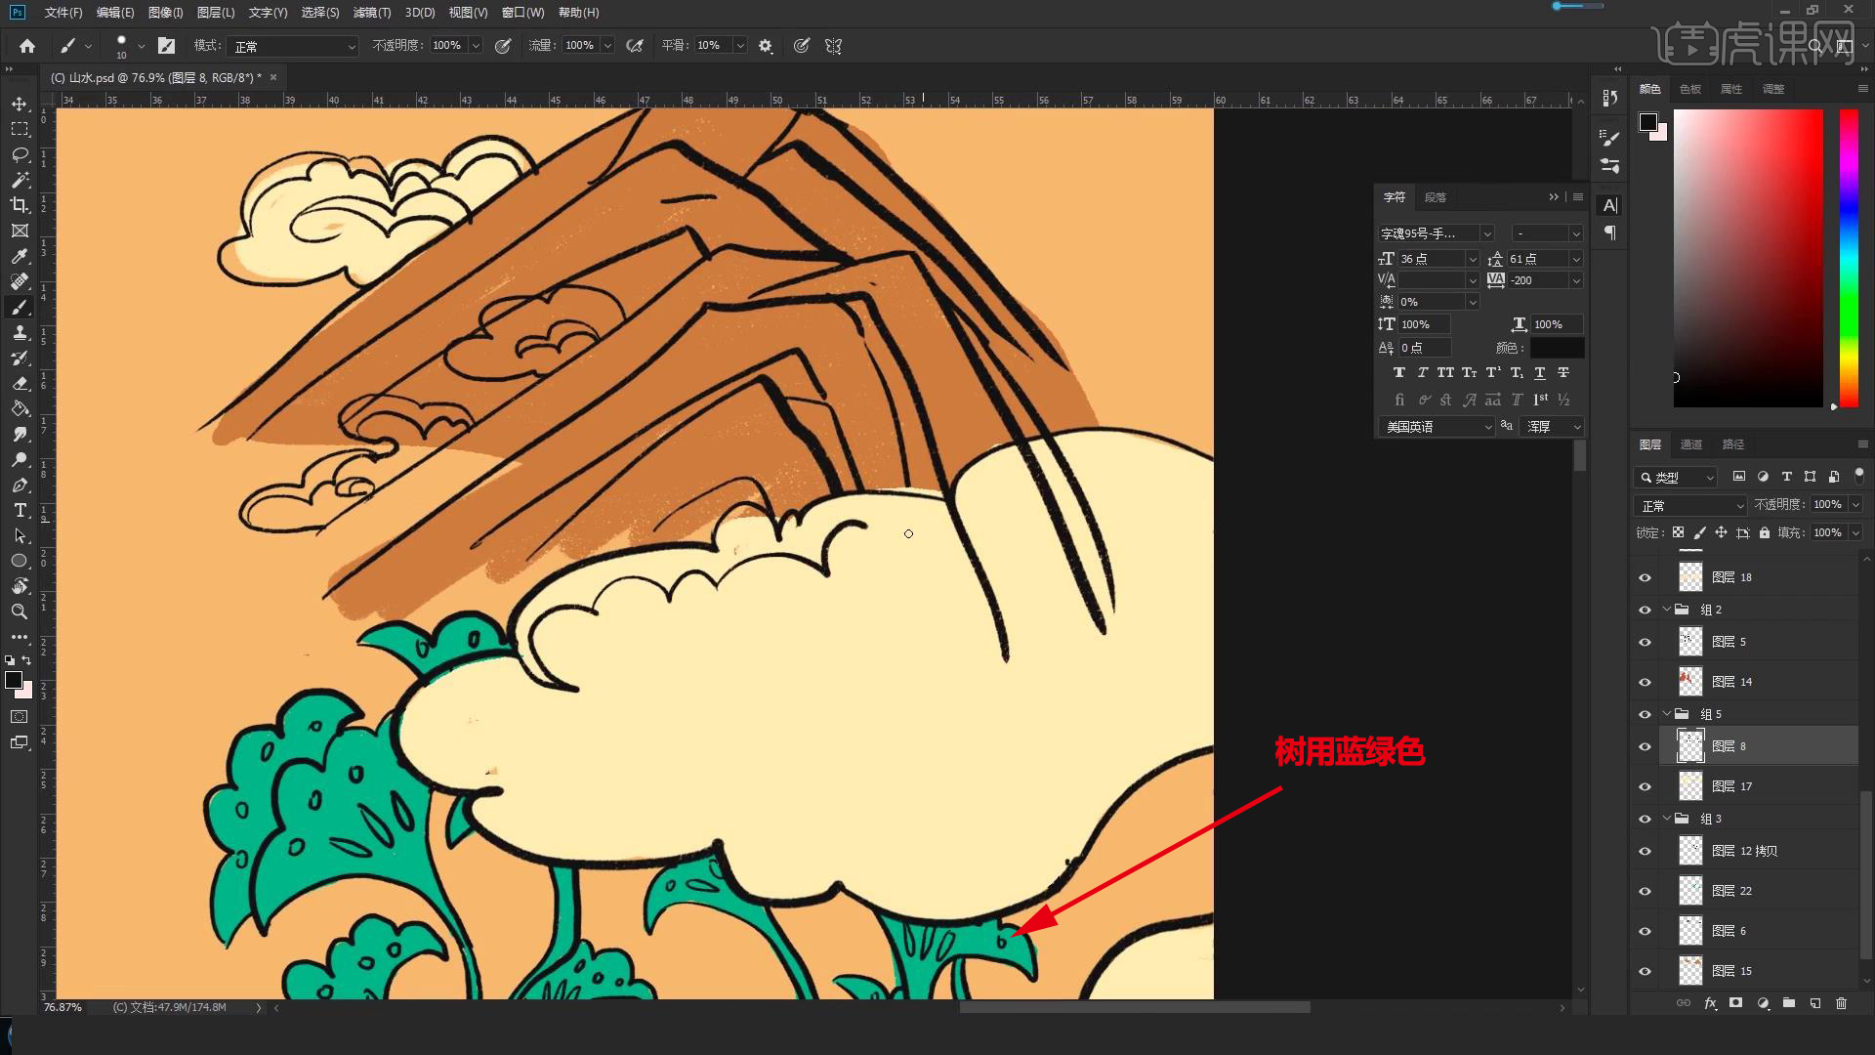
Task: Open the brush blending mode dropdown
Action: (293, 46)
